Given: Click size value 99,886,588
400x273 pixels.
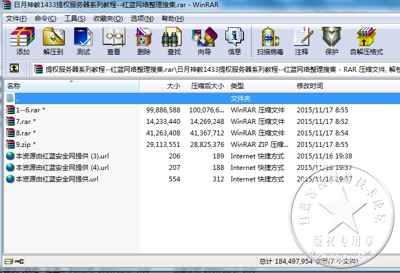Looking at the screenshot, I should (x=163, y=110).
